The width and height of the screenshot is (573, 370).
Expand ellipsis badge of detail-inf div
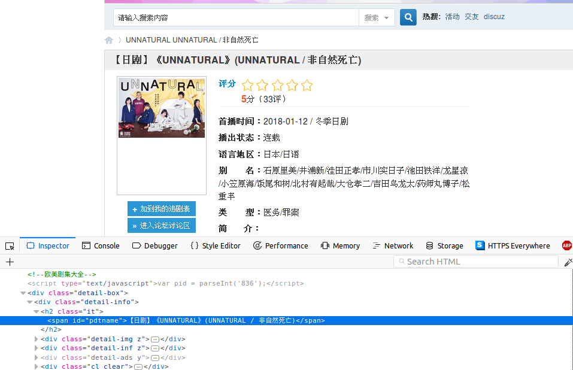(x=155, y=348)
